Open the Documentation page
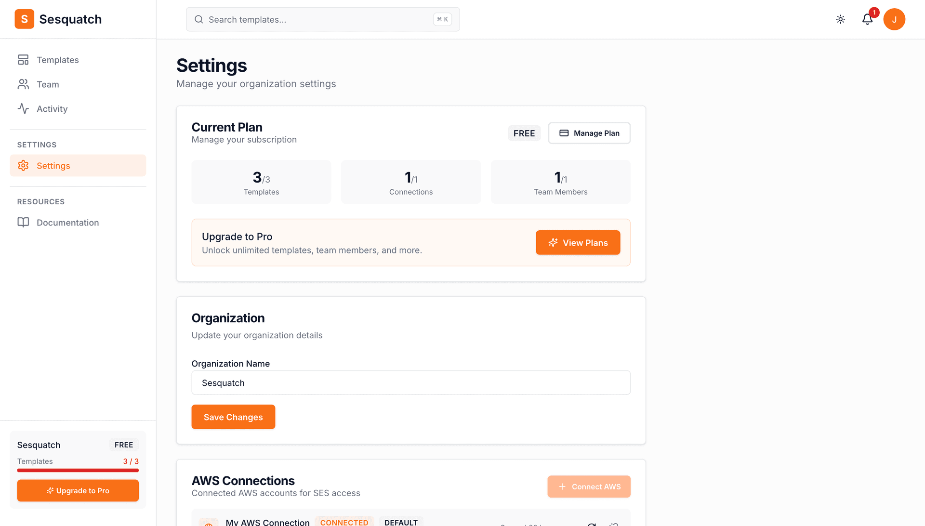Image resolution: width=925 pixels, height=526 pixels. tap(67, 223)
